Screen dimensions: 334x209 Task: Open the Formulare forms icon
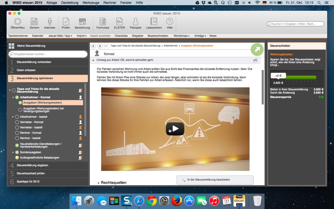tap(103, 23)
